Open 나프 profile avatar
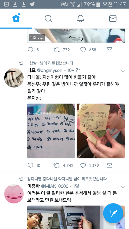Image resolution: width=129 pixels, height=229 pixels. click(x=14, y=78)
